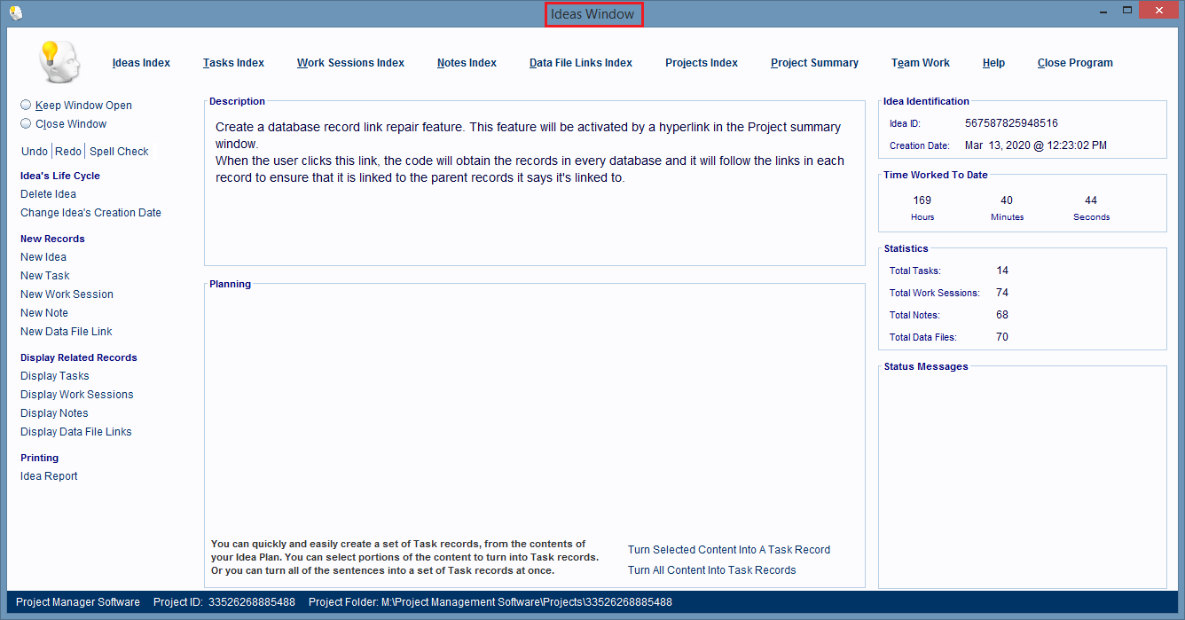Click the Total Data Files count 70
The width and height of the screenshot is (1185, 620).
(1002, 337)
